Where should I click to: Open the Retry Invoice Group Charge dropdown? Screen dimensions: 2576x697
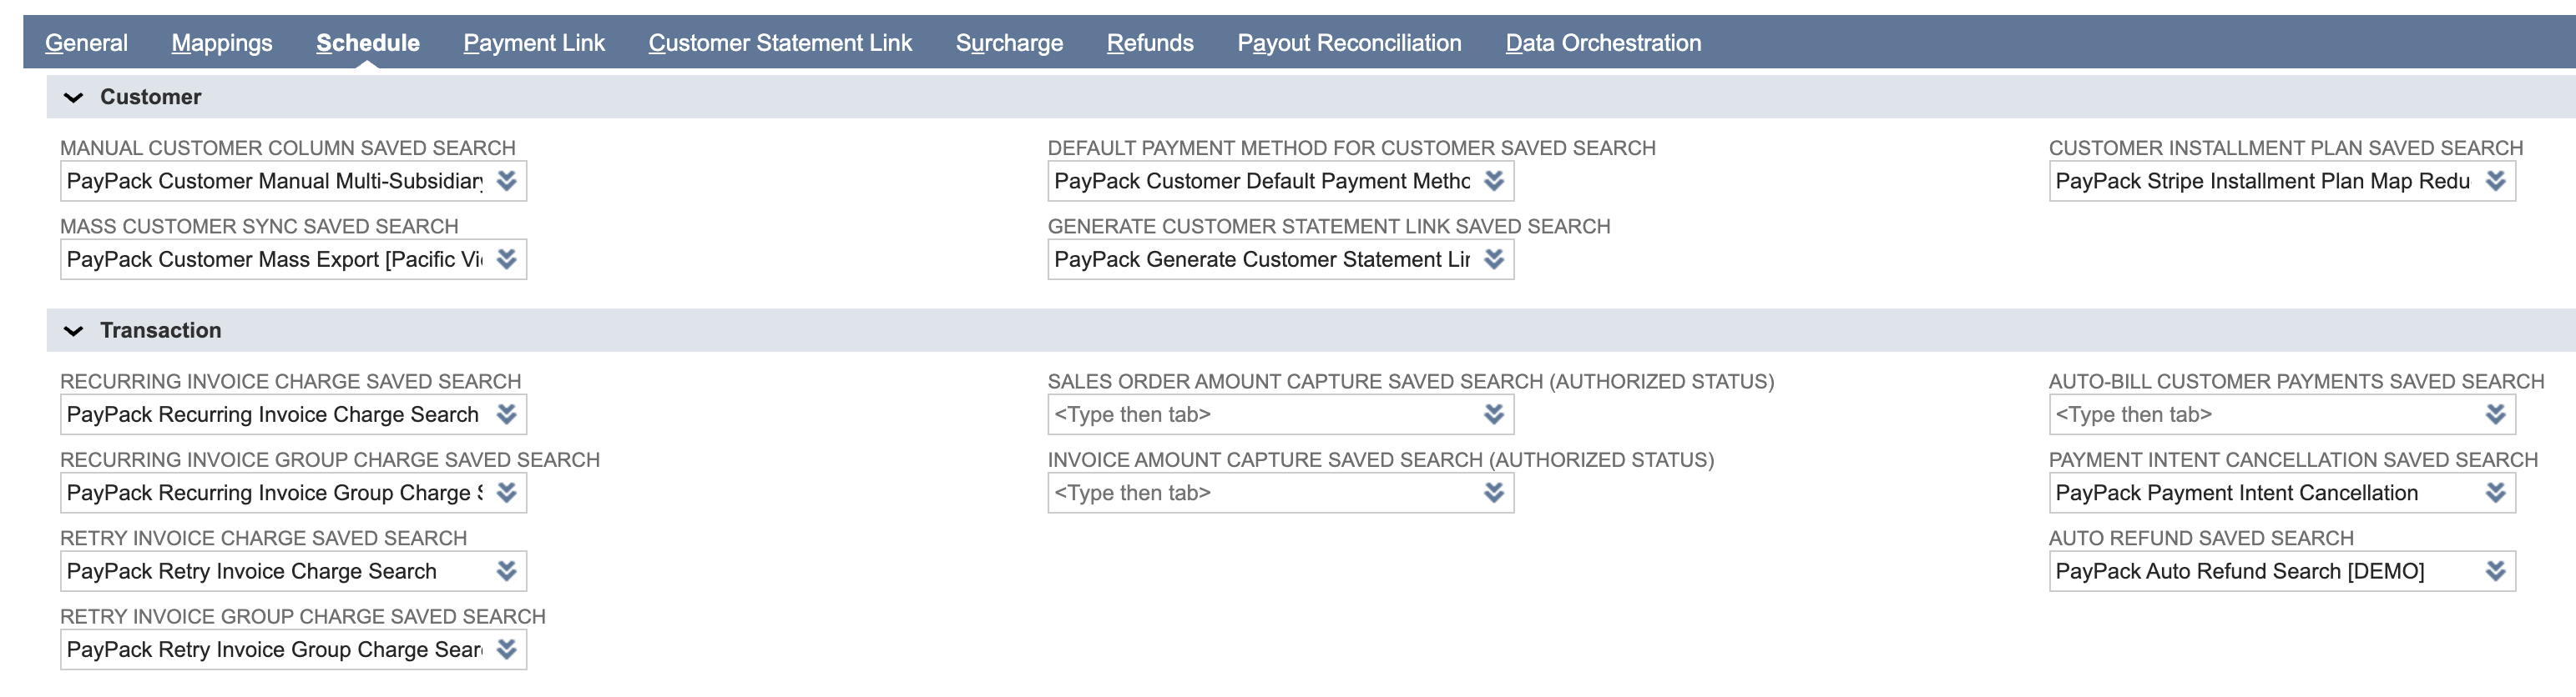pos(508,648)
